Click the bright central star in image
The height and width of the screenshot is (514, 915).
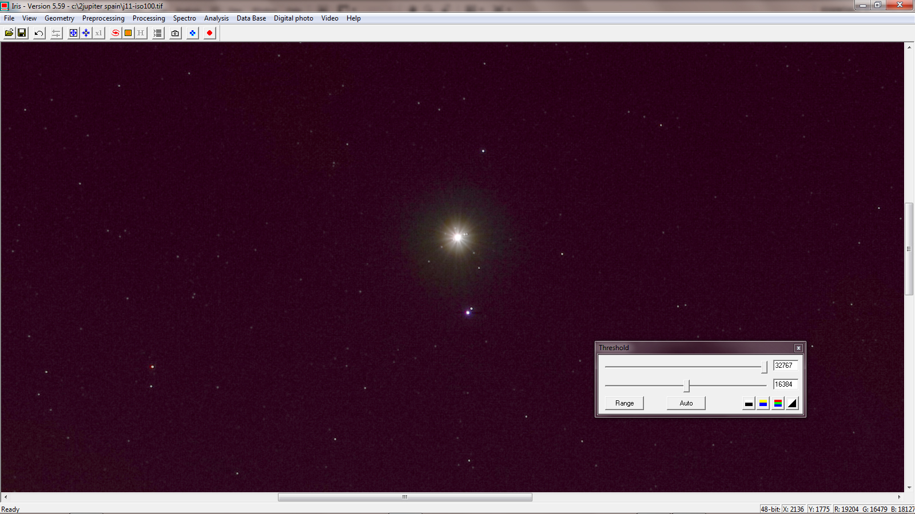(x=457, y=237)
